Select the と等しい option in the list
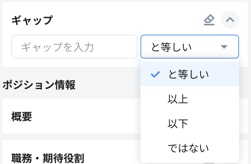251x164 pixels. pos(188,74)
